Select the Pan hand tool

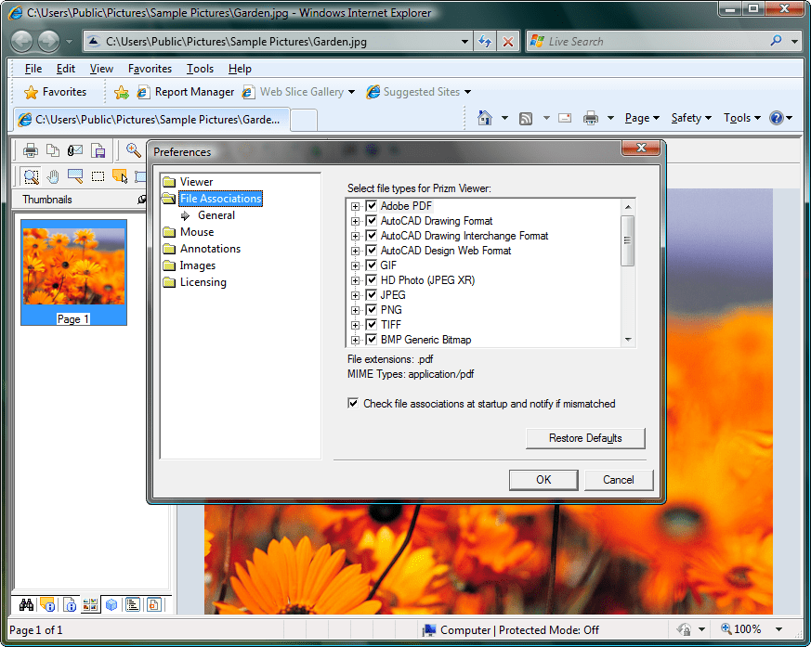coord(53,176)
